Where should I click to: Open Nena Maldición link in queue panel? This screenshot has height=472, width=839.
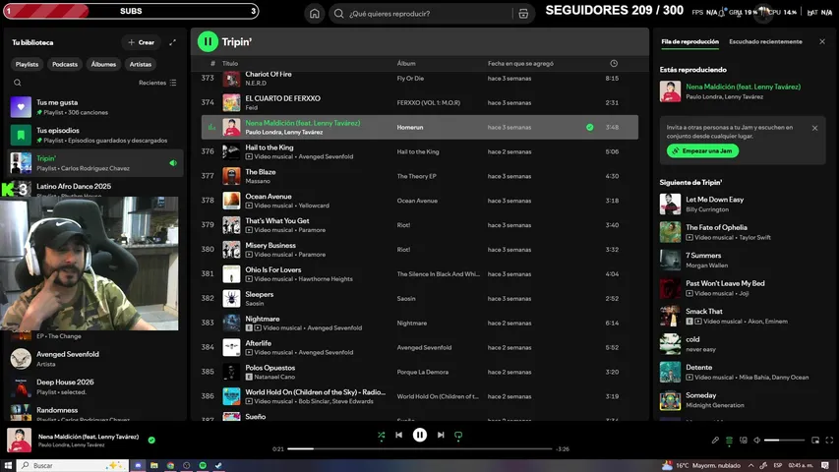[x=743, y=87]
